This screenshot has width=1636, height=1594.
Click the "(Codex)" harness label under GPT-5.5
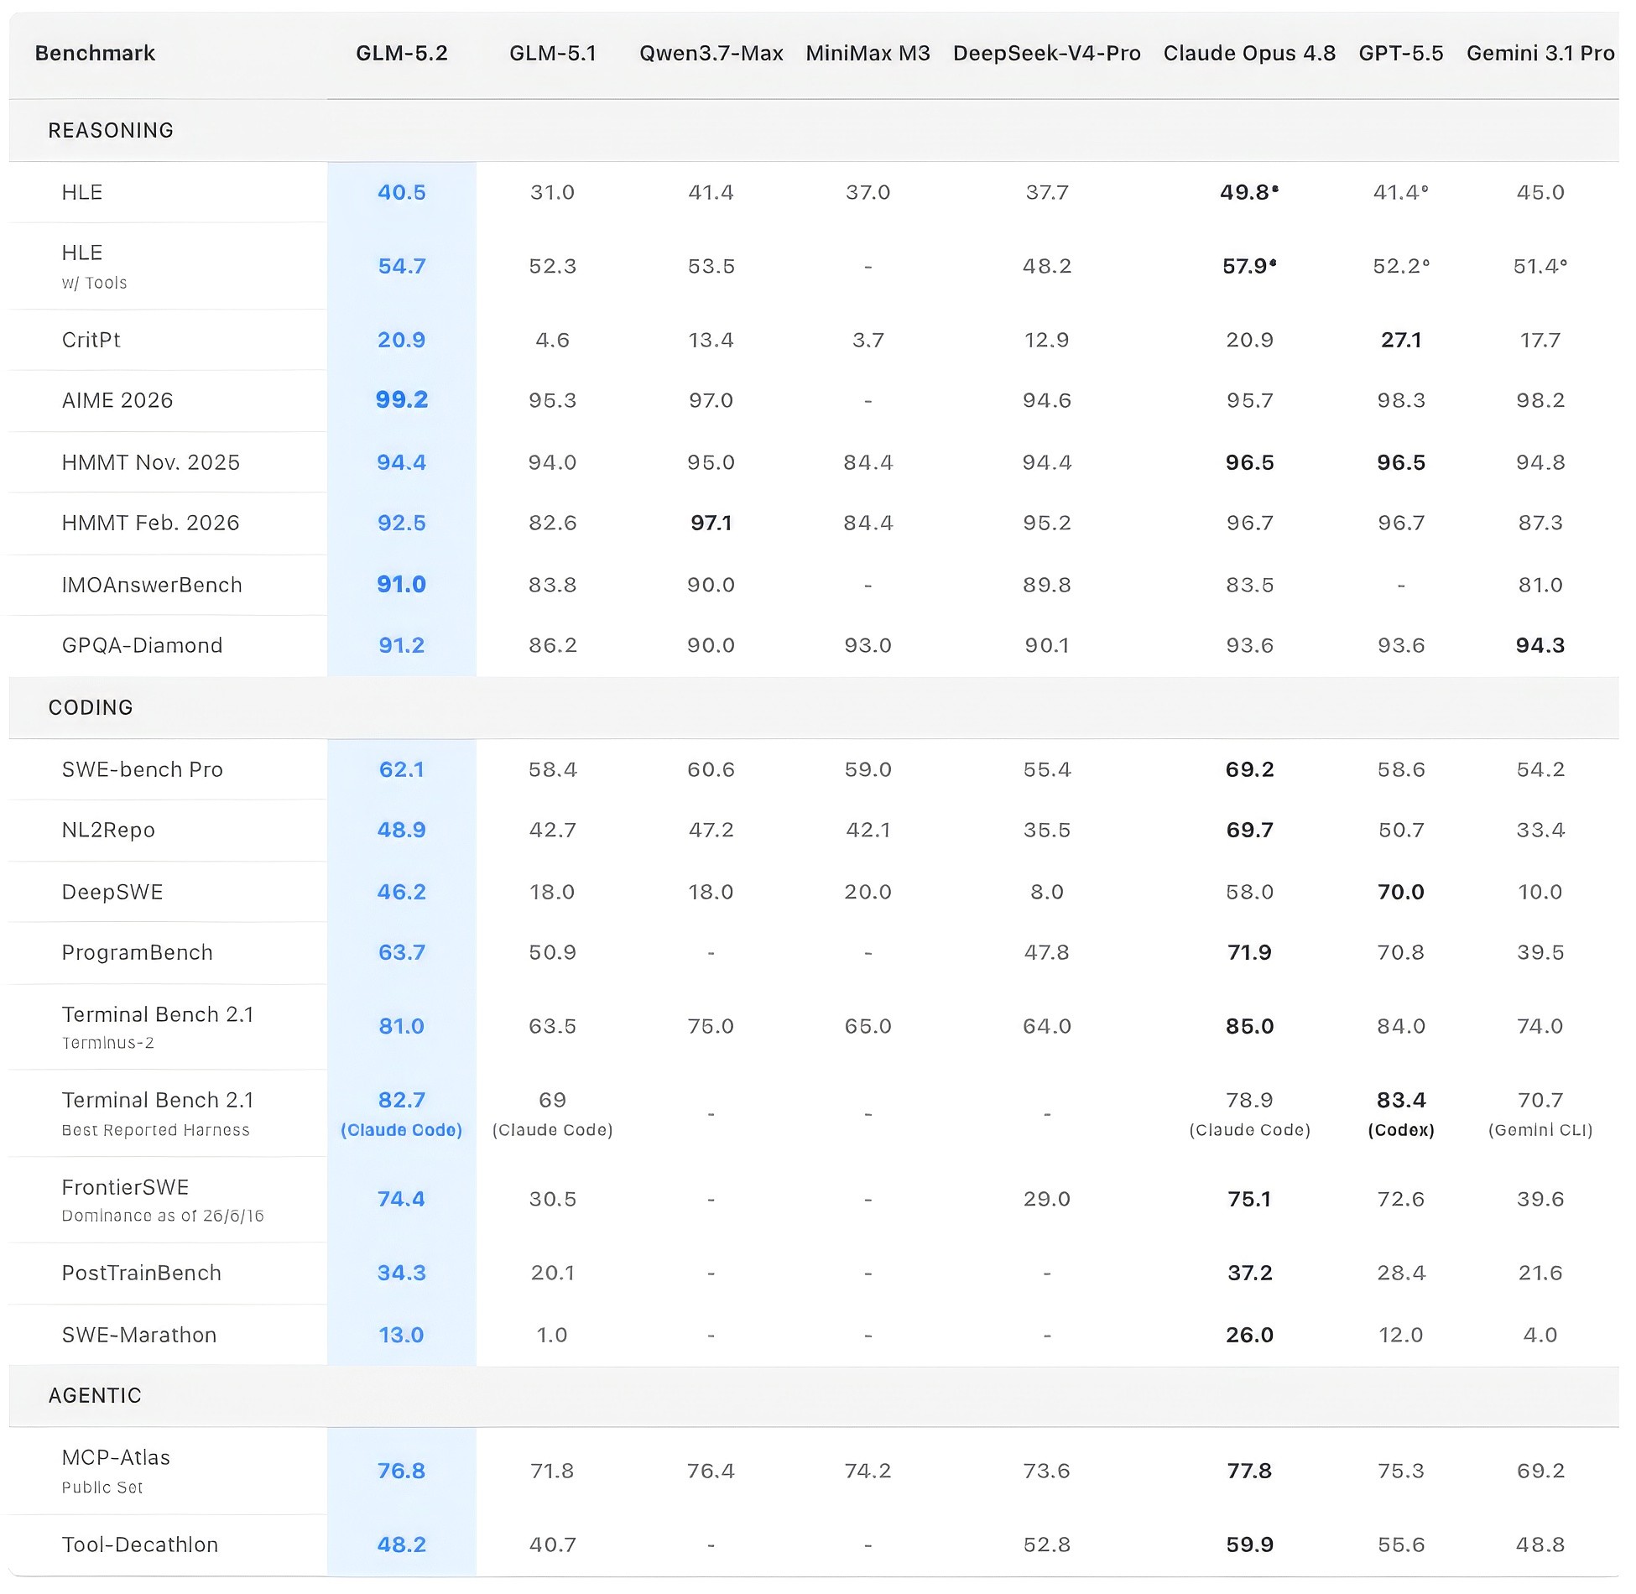click(x=1401, y=1131)
